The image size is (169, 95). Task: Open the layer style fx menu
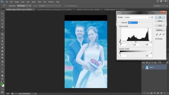coord(148,93)
